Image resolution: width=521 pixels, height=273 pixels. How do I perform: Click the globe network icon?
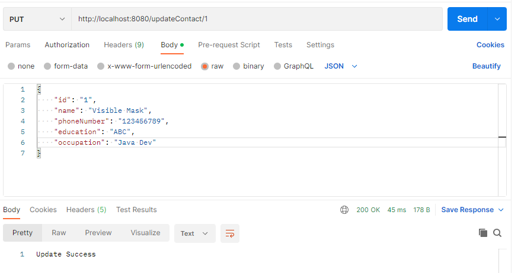pos(344,210)
